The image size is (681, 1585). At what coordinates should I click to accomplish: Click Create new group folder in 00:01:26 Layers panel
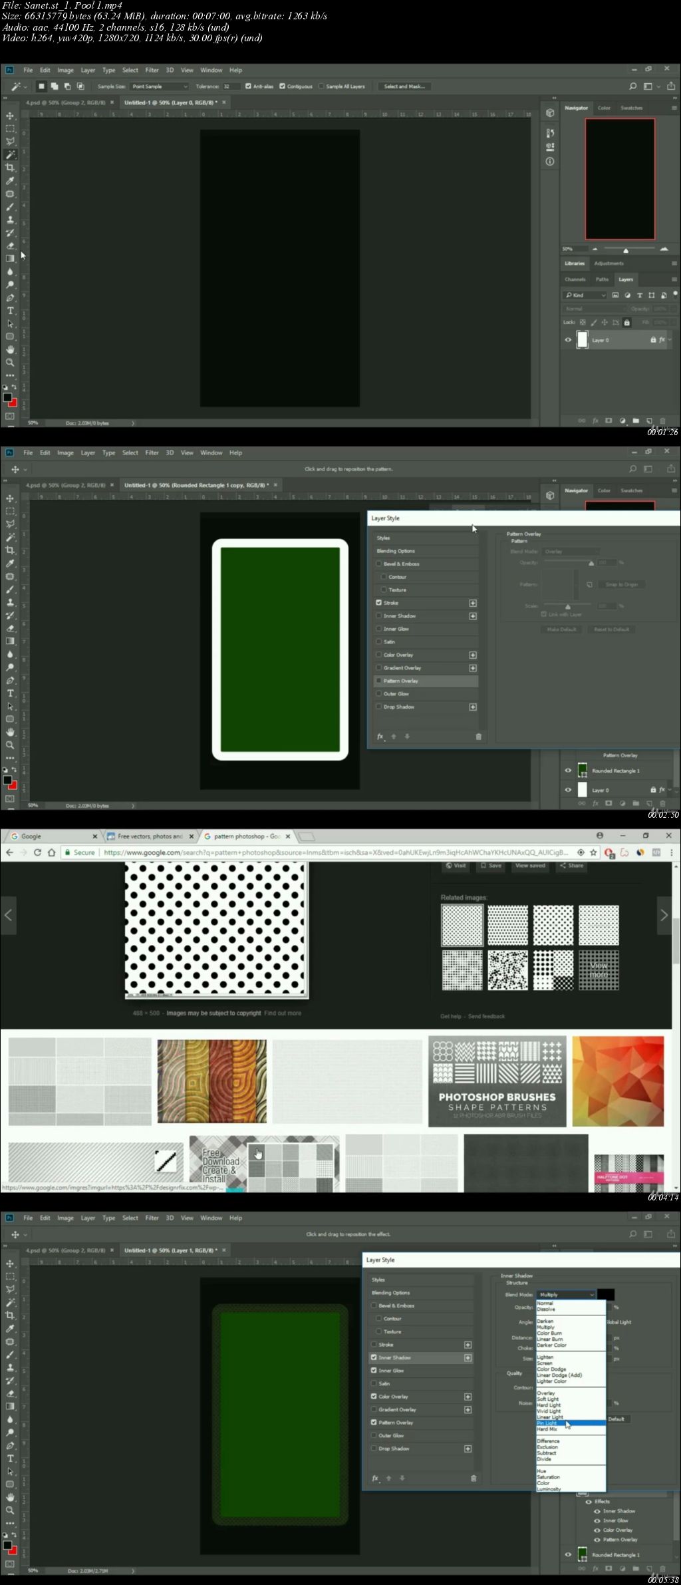(x=635, y=421)
